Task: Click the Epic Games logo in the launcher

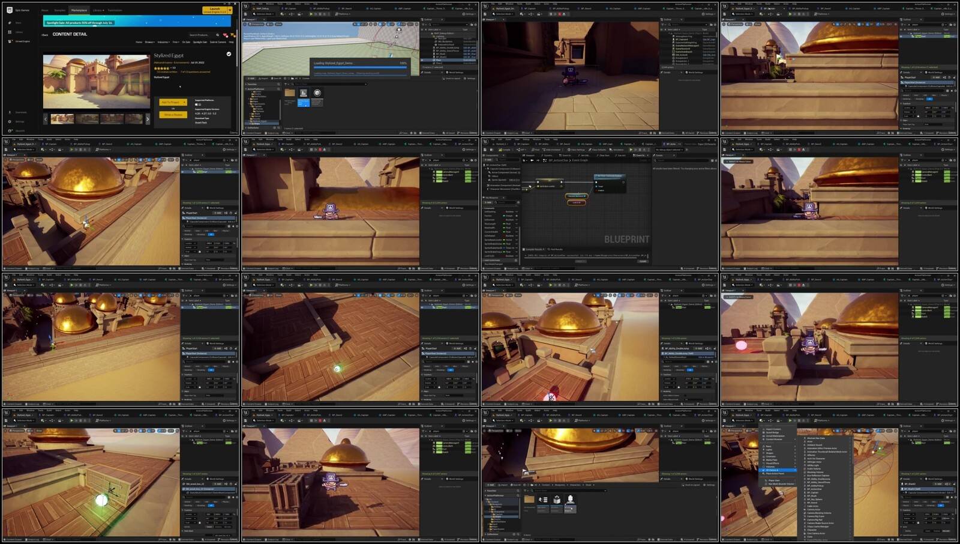Action: tap(10, 10)
